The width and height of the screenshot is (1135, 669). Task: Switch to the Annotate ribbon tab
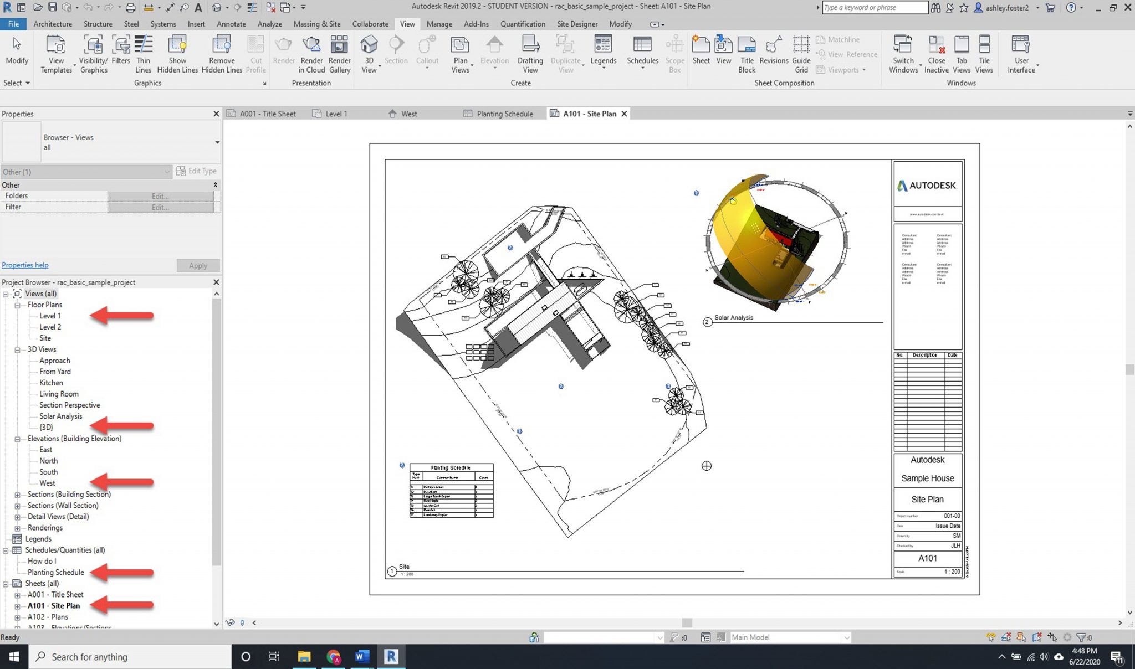pos(231,24)
